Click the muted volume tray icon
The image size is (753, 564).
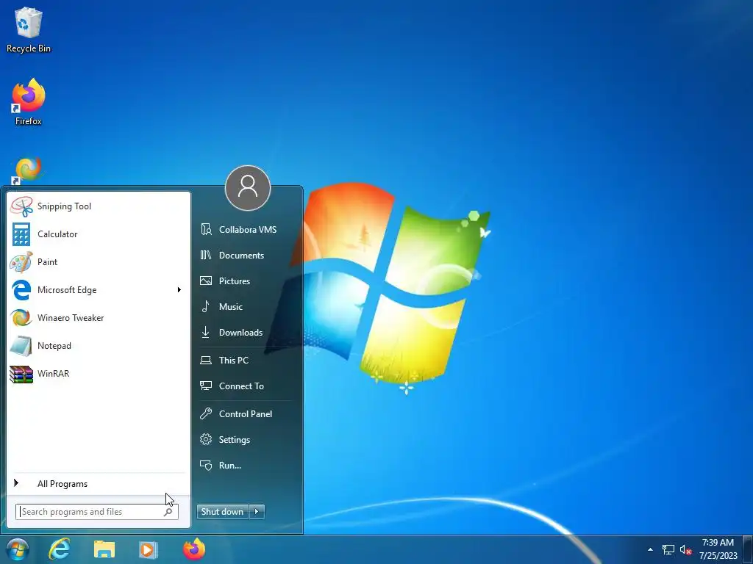pyautogui.click(x=686, y=549)
